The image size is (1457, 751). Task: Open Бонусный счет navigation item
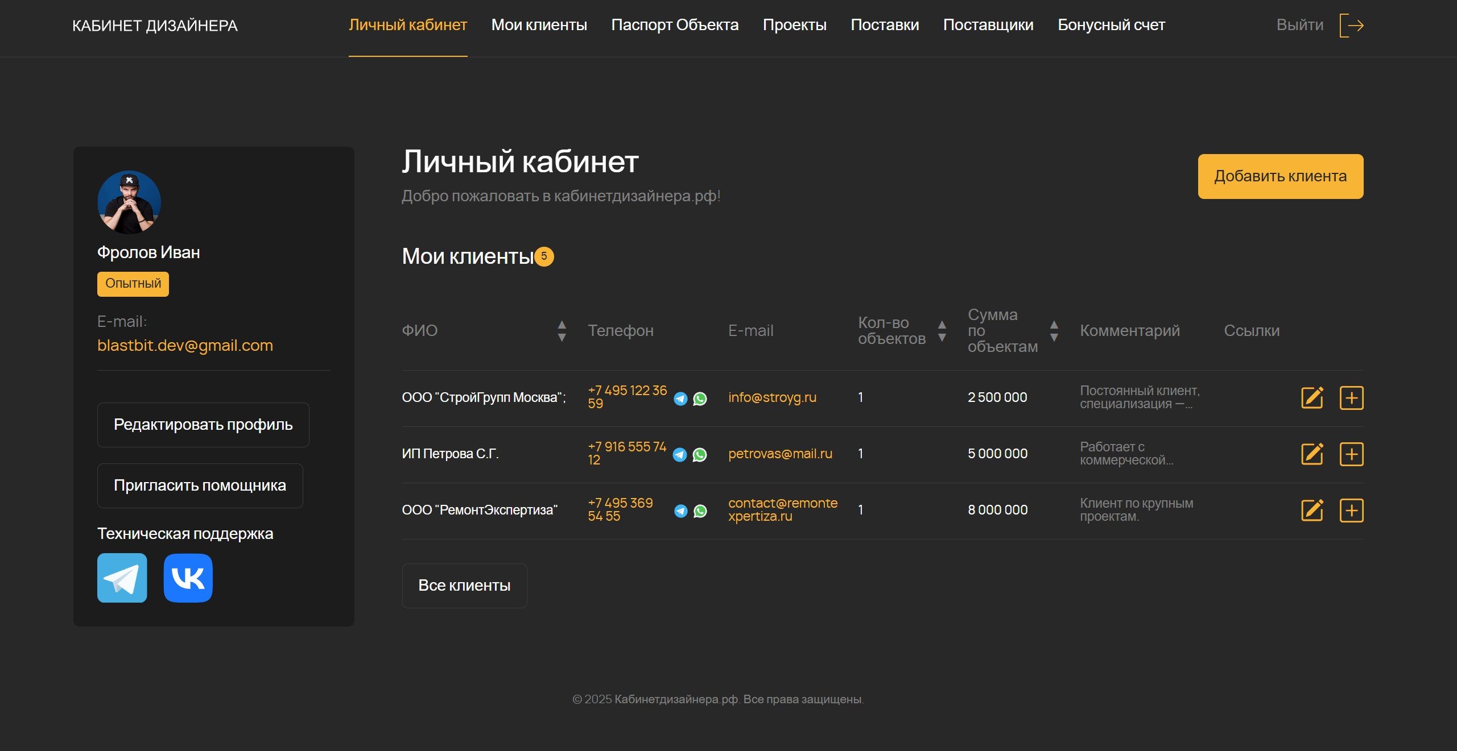(1111, 25)
